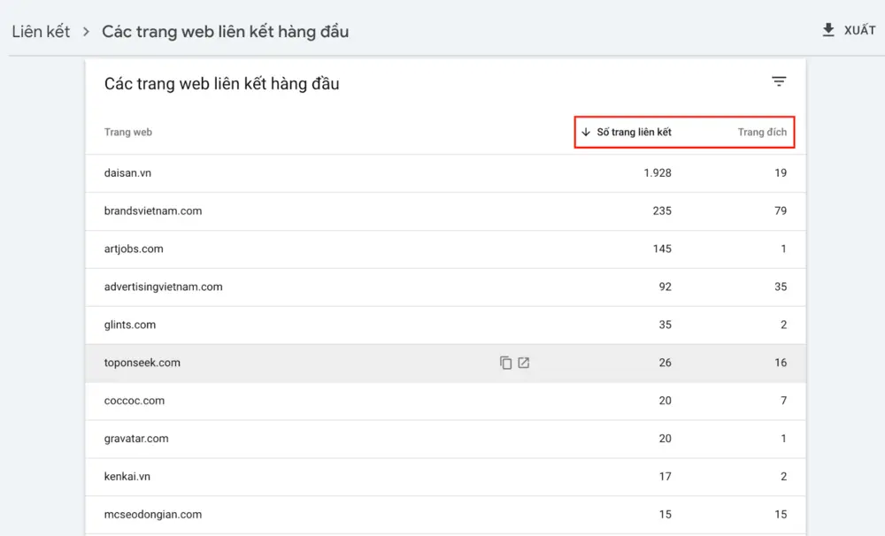Click the 79 target pages value
The height and width of the screenshot is (536, 885).
781,211
